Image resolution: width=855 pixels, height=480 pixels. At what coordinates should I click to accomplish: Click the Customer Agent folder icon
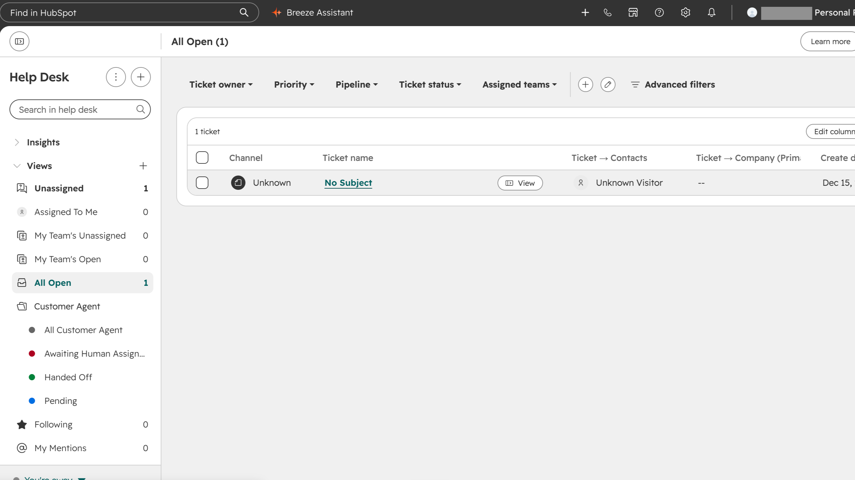pos(22,306)
